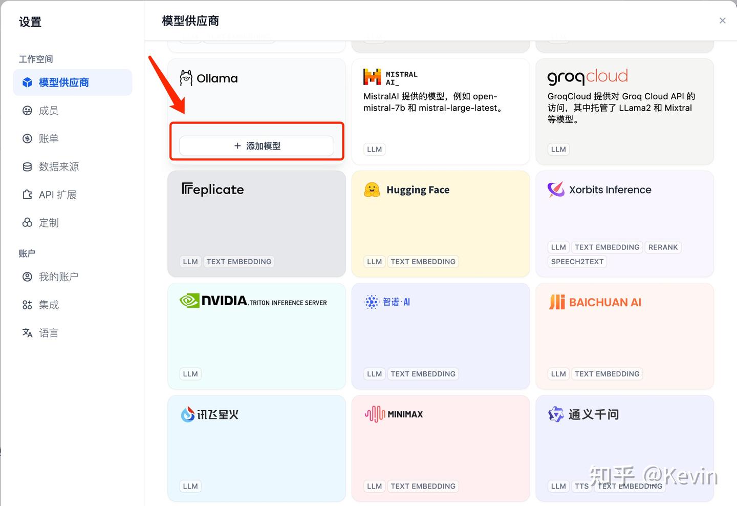Image resolution: width=737 pixels, height=506 pixels.
Task: Click TEXT EMBEDDING tag on Hugging Face card
Action: 423,262
